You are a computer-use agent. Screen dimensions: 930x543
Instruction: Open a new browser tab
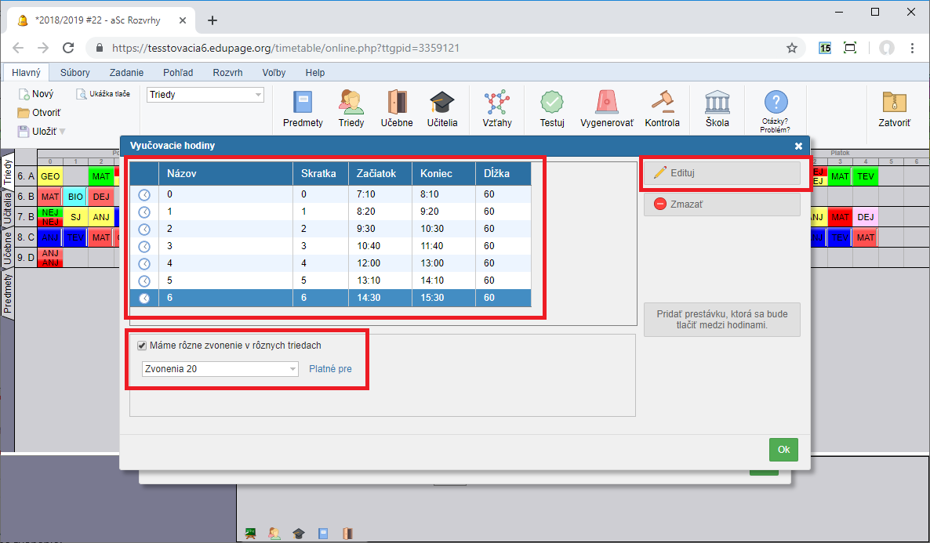click(213, 20)
